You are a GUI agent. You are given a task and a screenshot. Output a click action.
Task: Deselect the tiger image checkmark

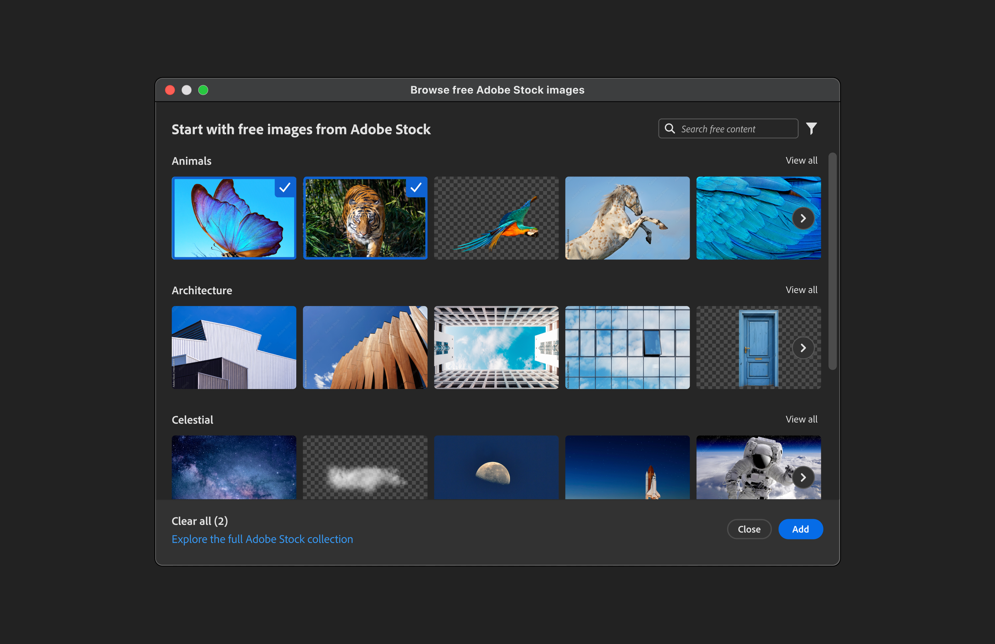click(x=416, y=188)
